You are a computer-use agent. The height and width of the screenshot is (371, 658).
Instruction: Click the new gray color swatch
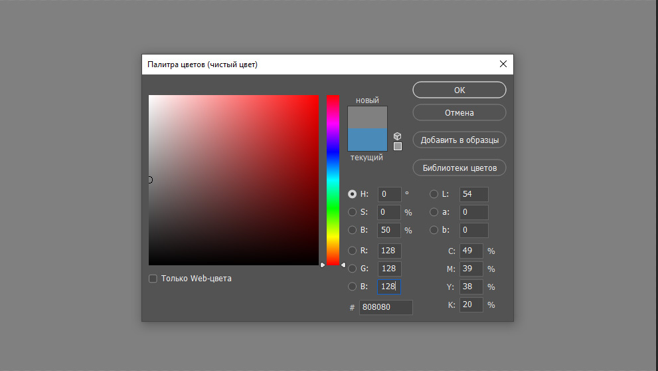click(x=367, y=117)
